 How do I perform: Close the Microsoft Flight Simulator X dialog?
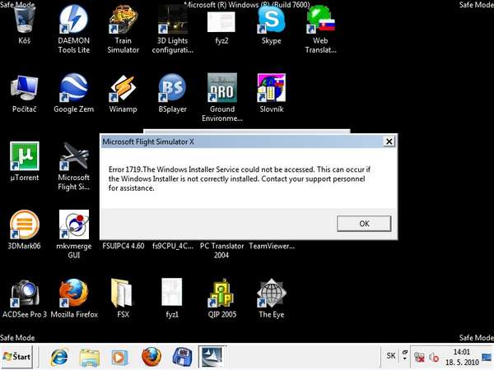tap(388, 141)
